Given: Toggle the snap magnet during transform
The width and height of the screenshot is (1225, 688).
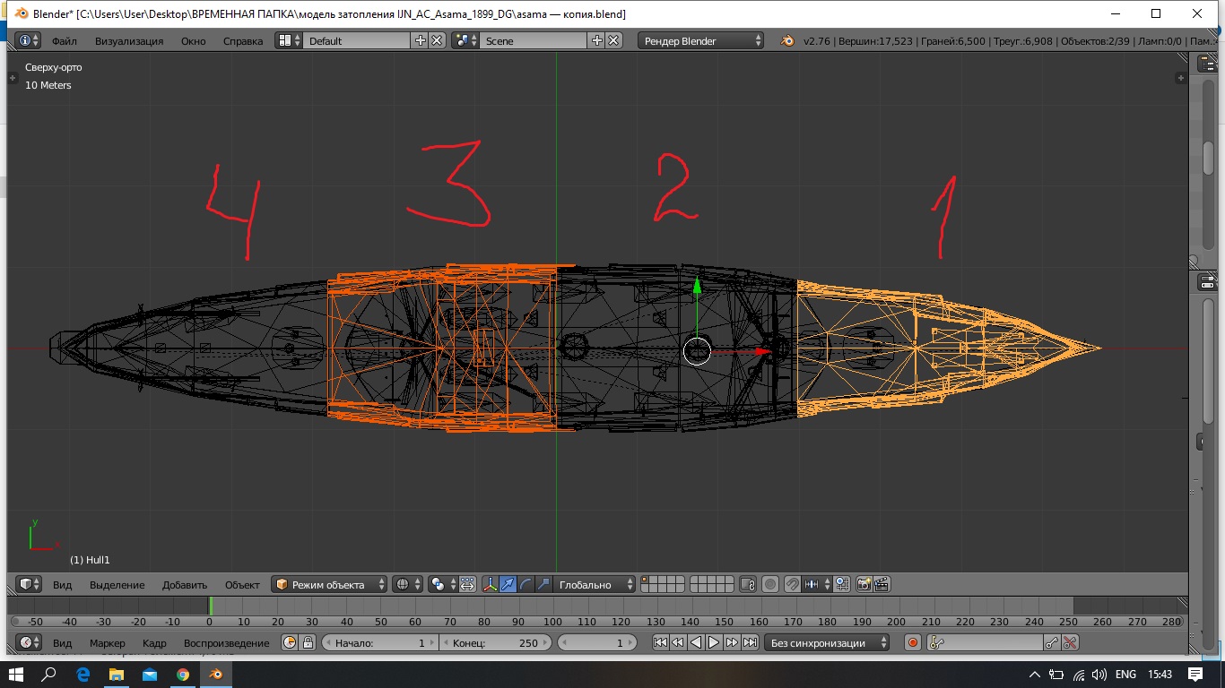Looking at the screenshot, I should (x=792, y=584).
